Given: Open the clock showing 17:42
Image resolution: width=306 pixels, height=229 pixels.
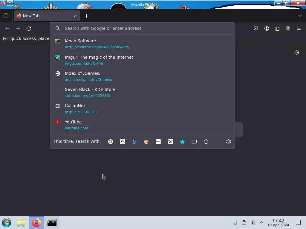Looking at the screenshot, I should [x=278, y=222].
